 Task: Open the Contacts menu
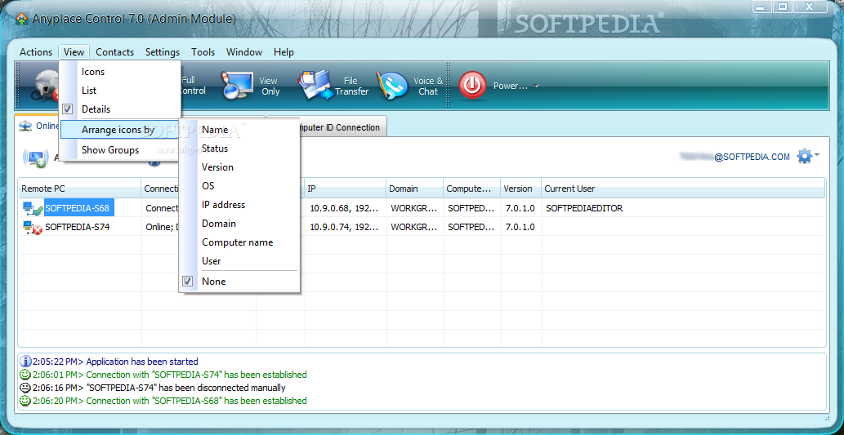[114, 52]
